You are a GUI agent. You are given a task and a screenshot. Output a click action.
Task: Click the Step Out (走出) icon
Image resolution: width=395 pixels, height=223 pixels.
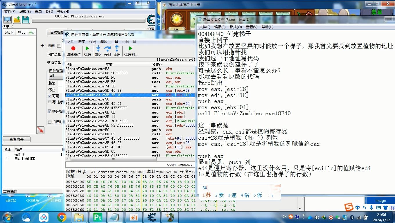tap(117, 48)
